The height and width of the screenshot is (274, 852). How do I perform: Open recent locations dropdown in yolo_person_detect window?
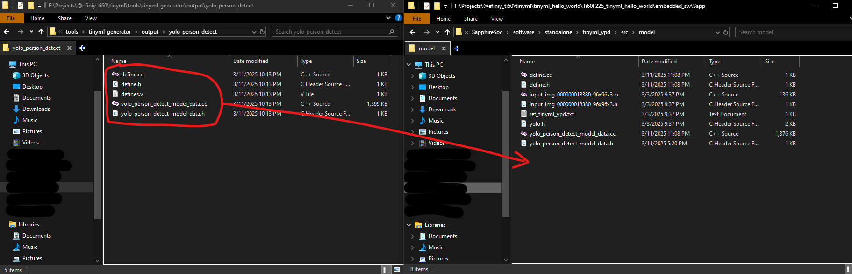pos(31,32)
